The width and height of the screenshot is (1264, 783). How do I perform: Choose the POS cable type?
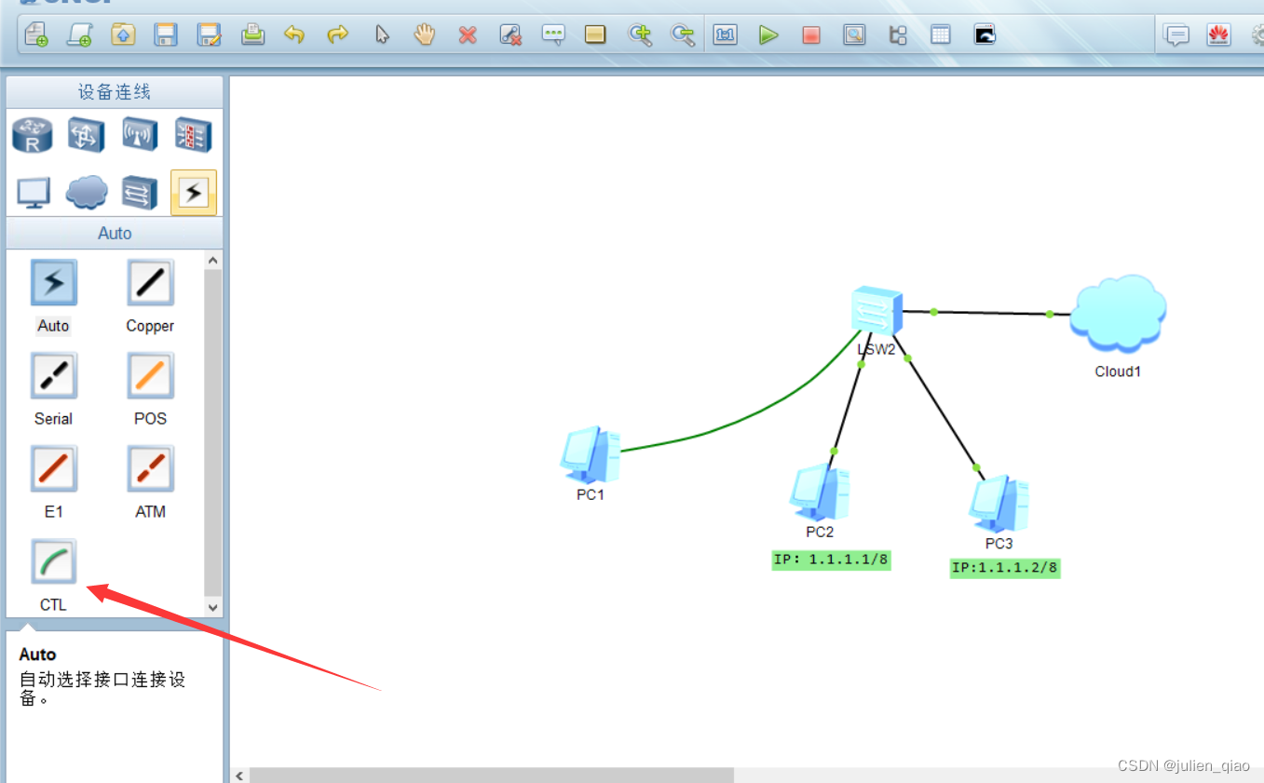150,375
